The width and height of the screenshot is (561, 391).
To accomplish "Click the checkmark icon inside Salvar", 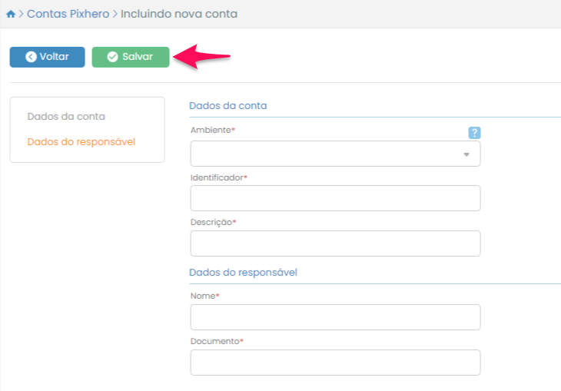I will [x=112, y=57].
